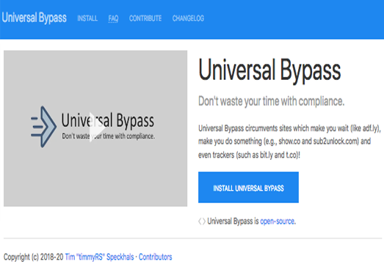
Task: View the CHANGELOG page
Action: pyautogui.click(x=188, y=18)
